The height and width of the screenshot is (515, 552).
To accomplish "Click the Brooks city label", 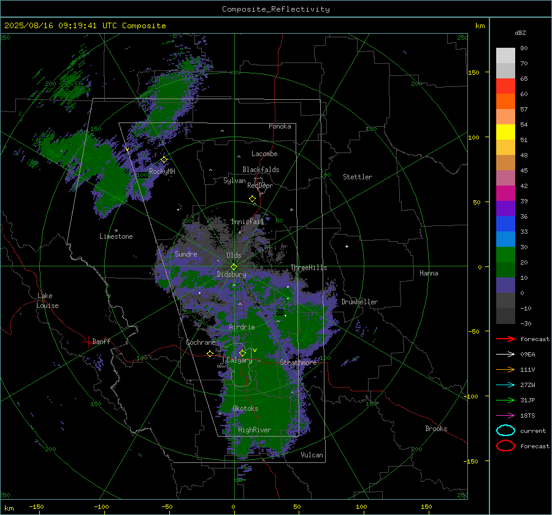I will pos(436,429).
